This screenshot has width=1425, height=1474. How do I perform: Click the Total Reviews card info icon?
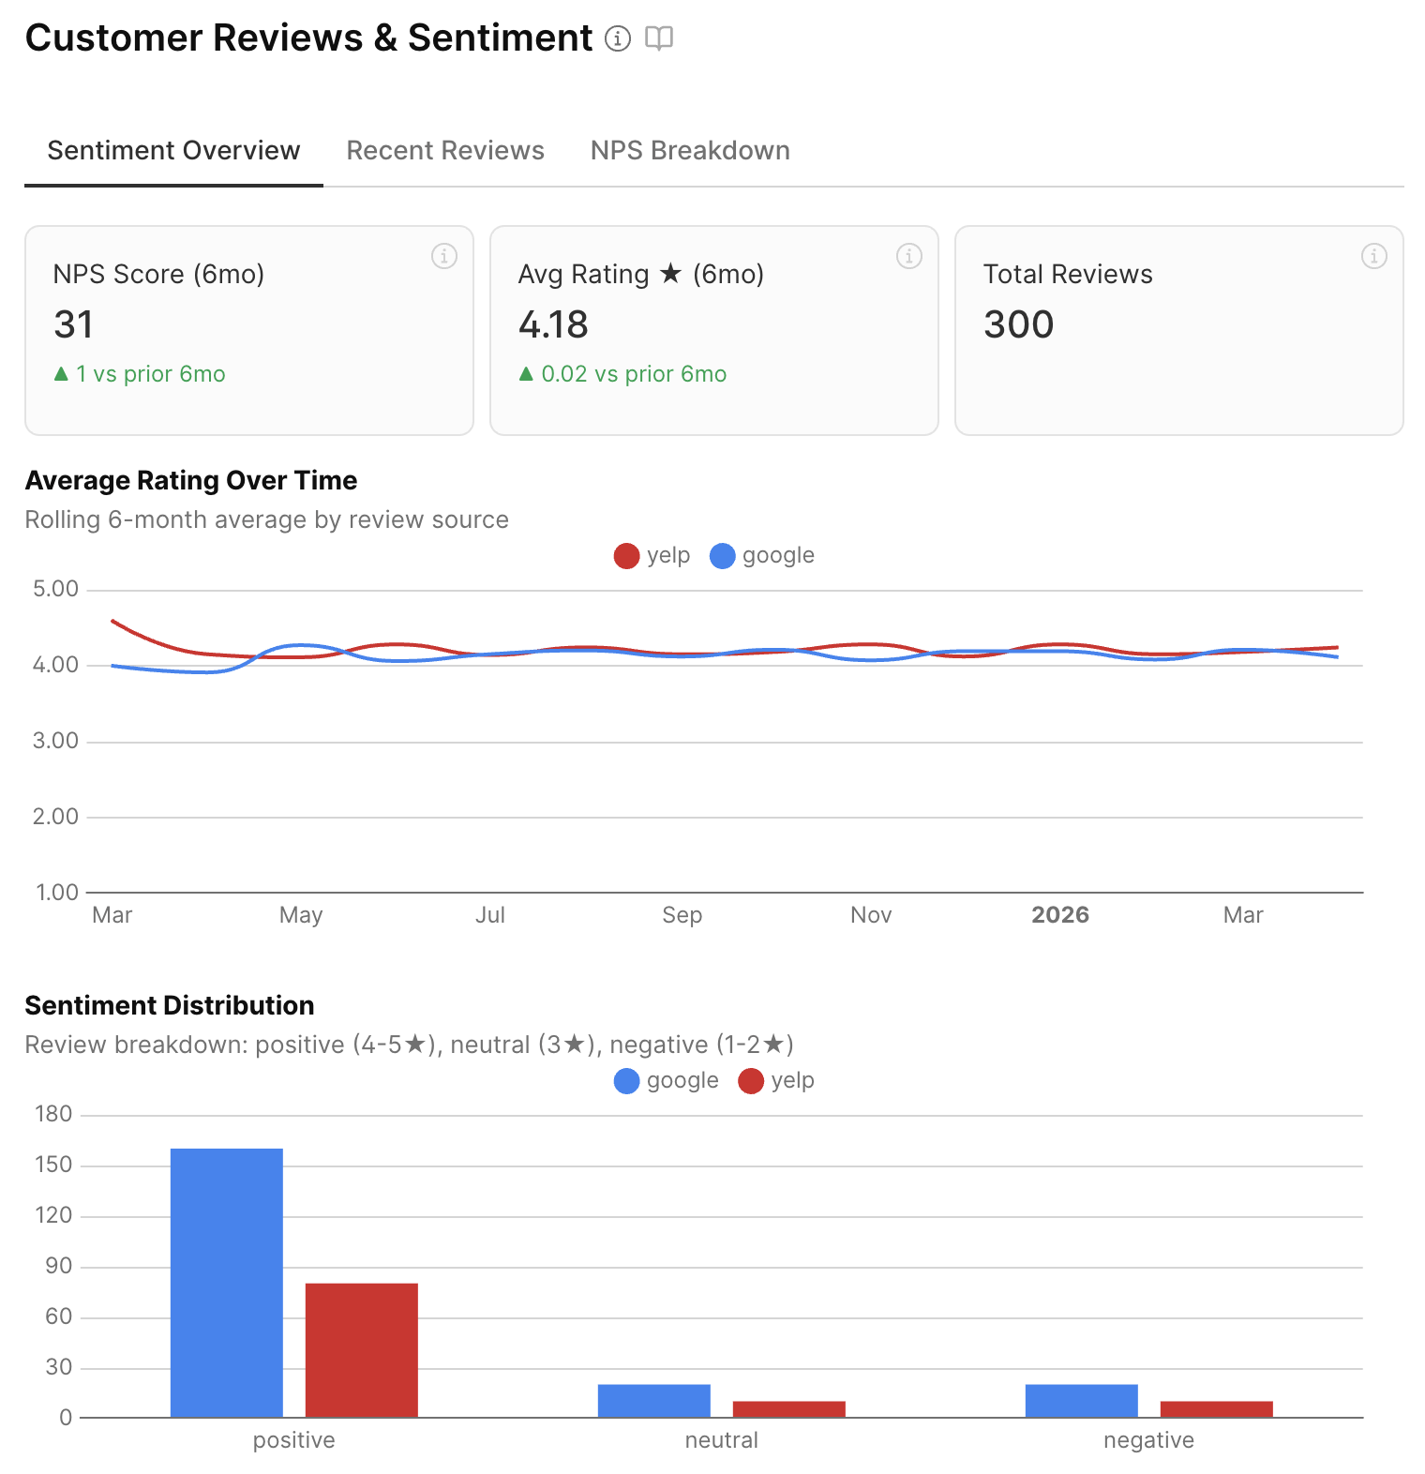(1373, 256)
